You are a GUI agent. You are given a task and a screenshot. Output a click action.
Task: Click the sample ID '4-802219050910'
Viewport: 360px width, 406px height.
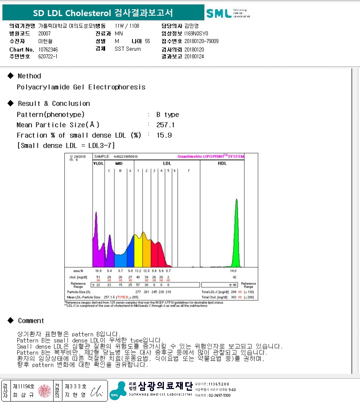pos(126,157)
